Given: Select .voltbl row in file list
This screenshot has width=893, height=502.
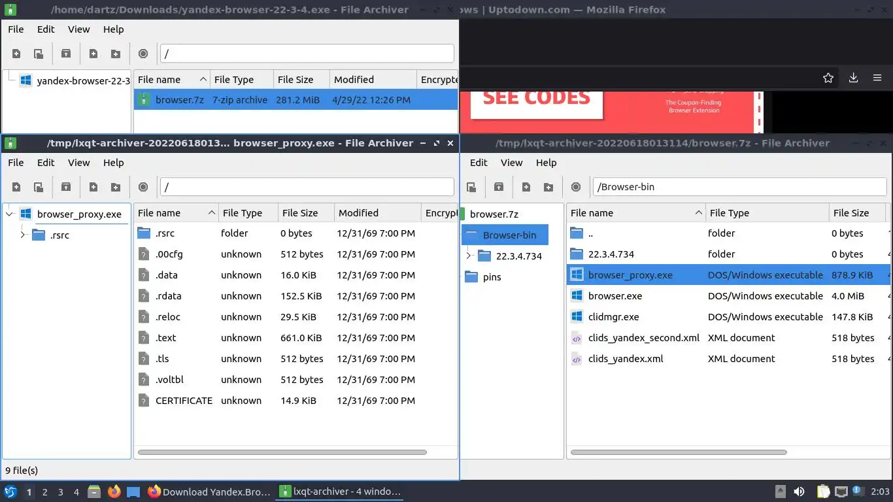Looking at the screenshot, I should point(295,380).
